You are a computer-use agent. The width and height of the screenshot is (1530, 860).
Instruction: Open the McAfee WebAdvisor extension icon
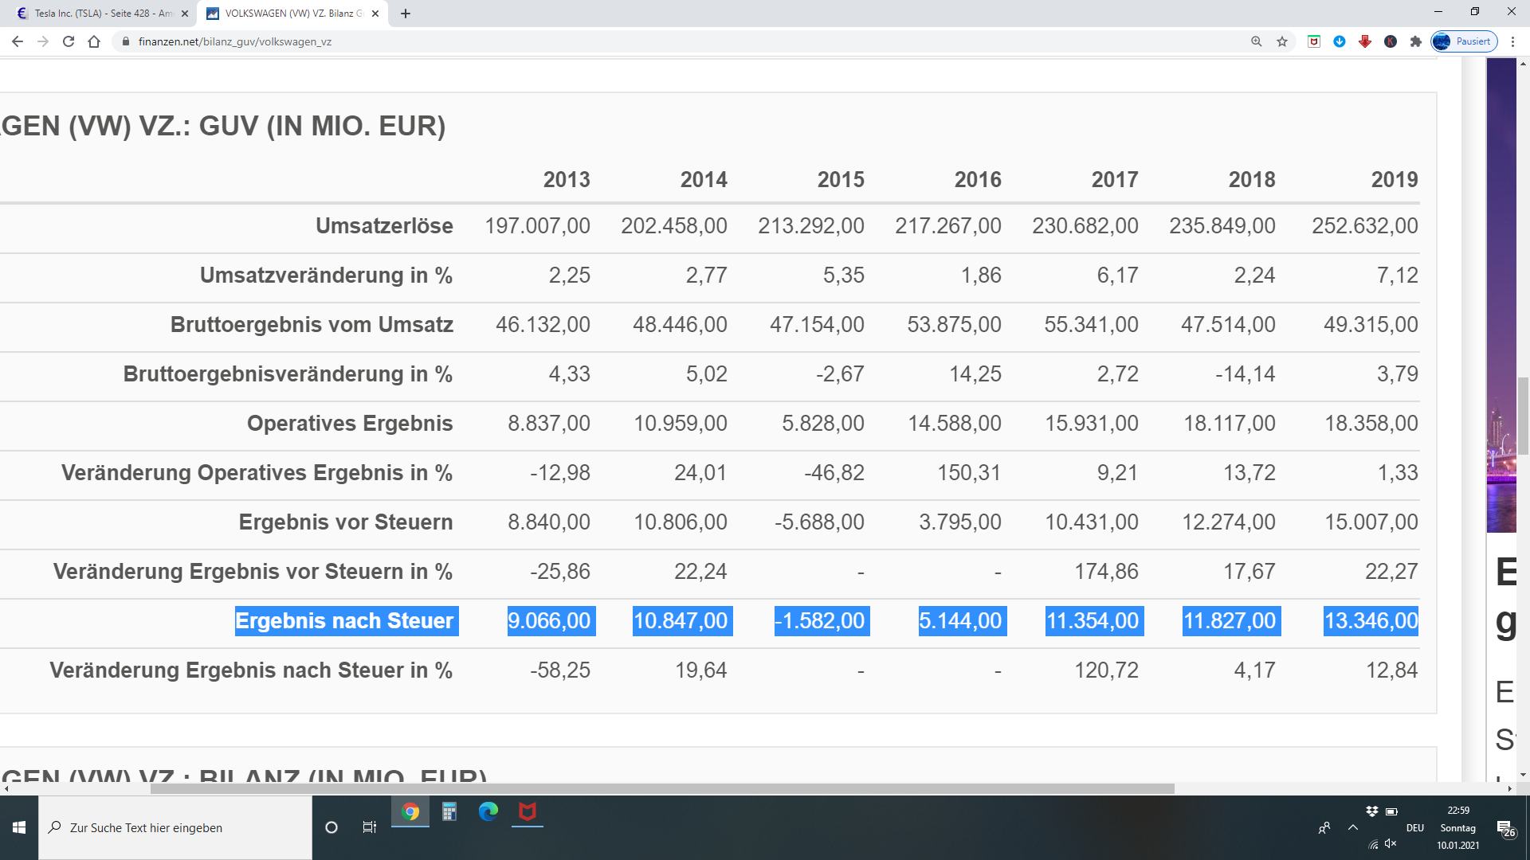coord(1314,41)
